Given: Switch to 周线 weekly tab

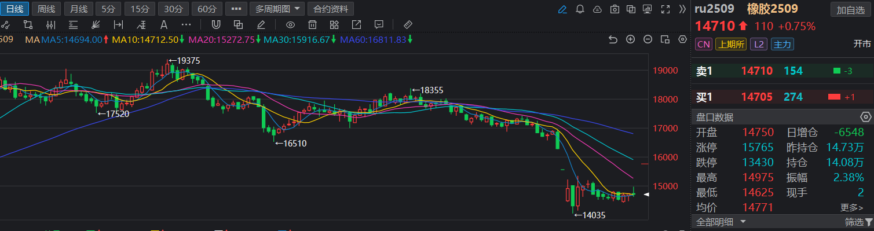Looking at the screenshot, I should [x=46, y=9].
